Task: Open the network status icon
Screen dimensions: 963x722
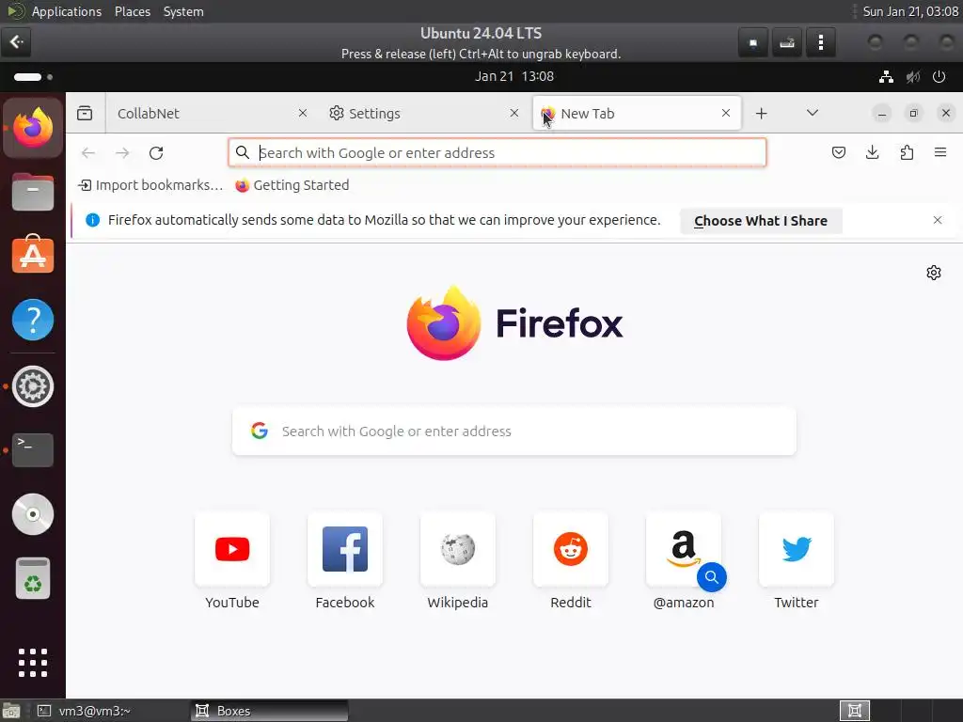Action: 886,77
